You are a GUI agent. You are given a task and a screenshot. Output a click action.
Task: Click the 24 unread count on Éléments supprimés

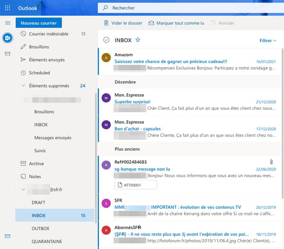tap(83, 86)
